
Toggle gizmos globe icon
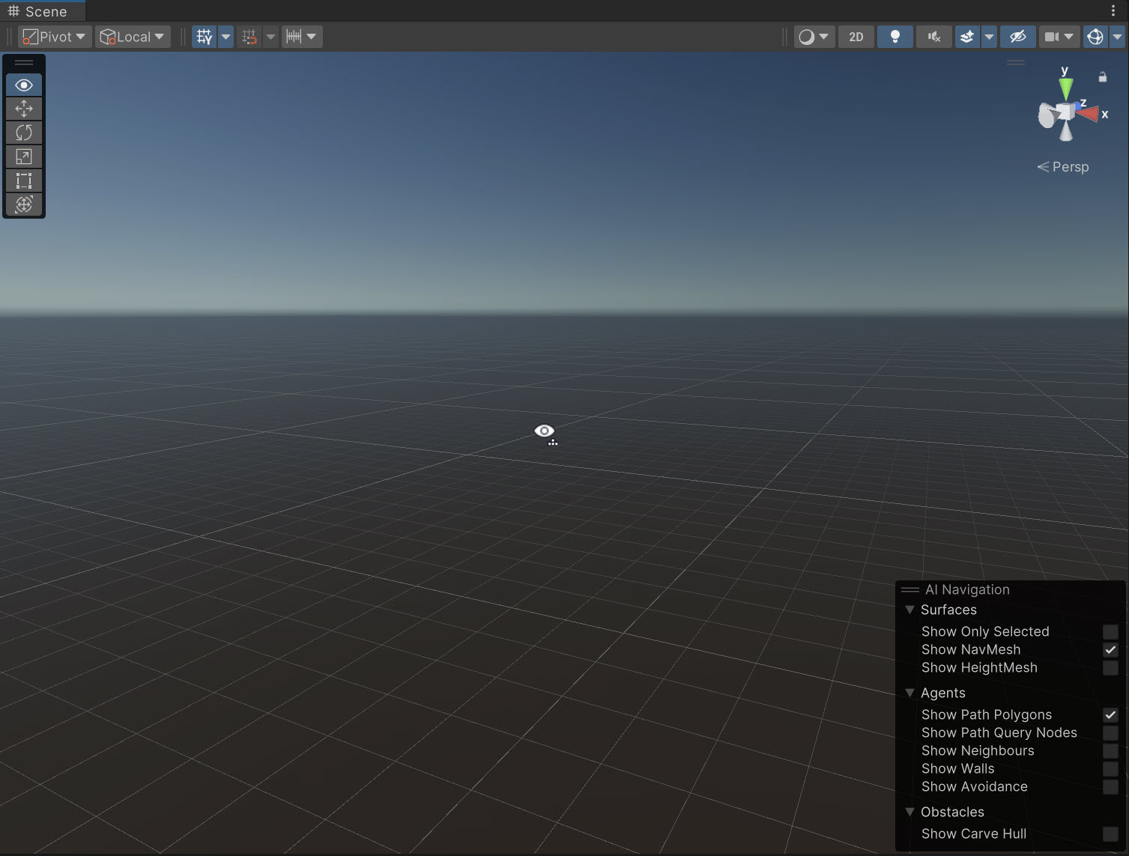[1095, 37]
